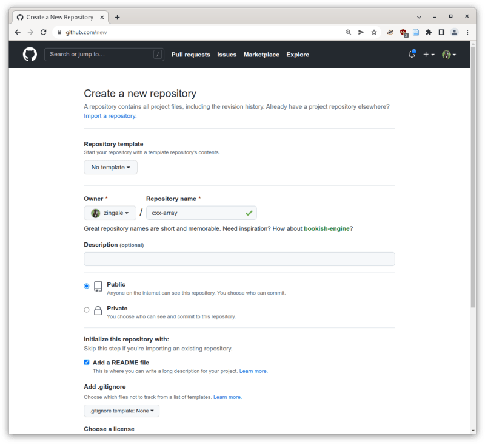Open the Owner zingale dropdown

coord(110,213)
